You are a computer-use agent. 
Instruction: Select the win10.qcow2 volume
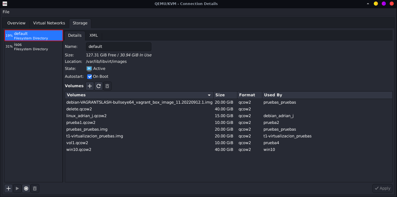[x=229, y=150]
